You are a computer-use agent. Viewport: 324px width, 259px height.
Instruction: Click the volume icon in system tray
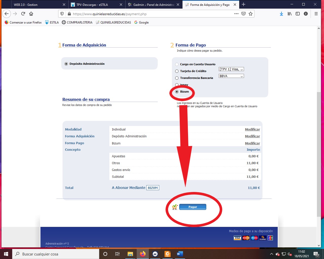(290, 254)
